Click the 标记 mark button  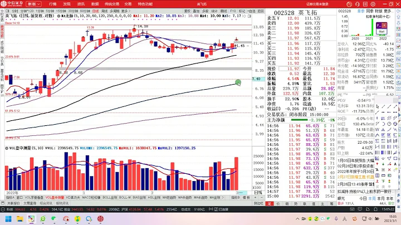[242, 11]
